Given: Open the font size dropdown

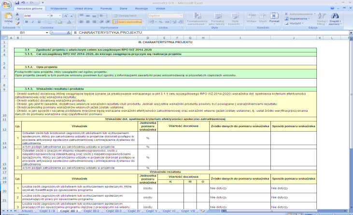Looking at the screenshot, I should (x=60, y=16).
